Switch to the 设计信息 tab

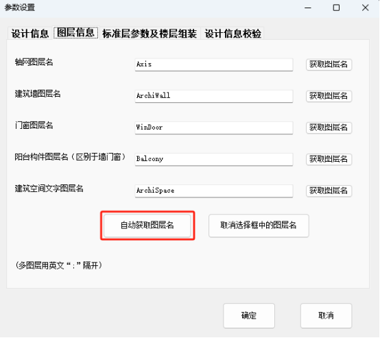30,34
